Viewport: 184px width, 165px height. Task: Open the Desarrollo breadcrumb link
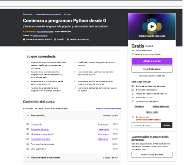click(x=28, y=14)
